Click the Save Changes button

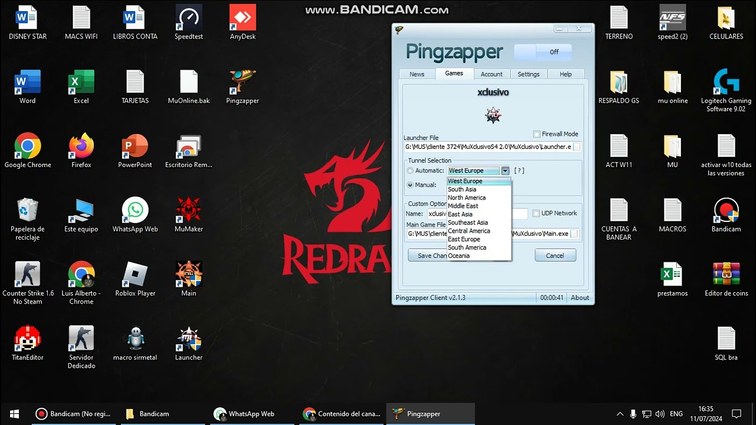pos(428,256)
